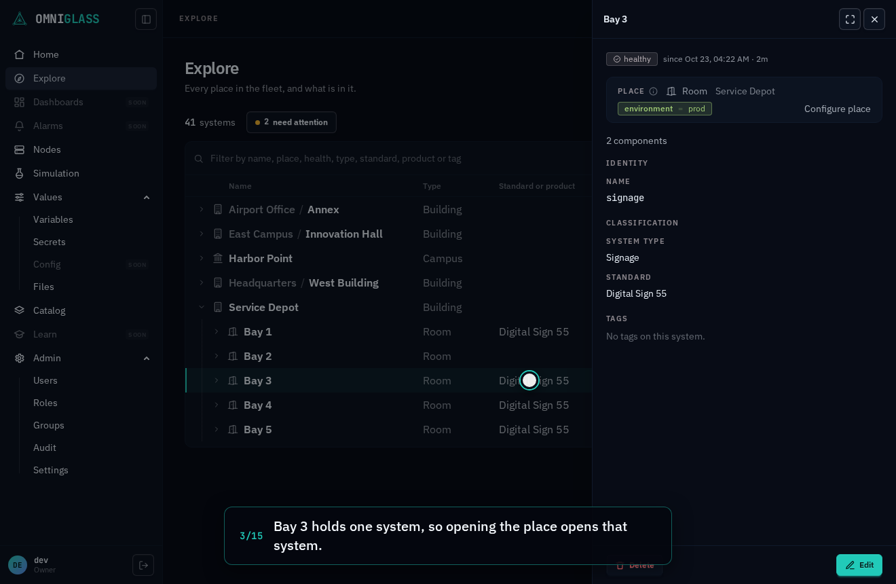Click the Nodes server icon
Screen dimensions: 896x584
[20, 149]
